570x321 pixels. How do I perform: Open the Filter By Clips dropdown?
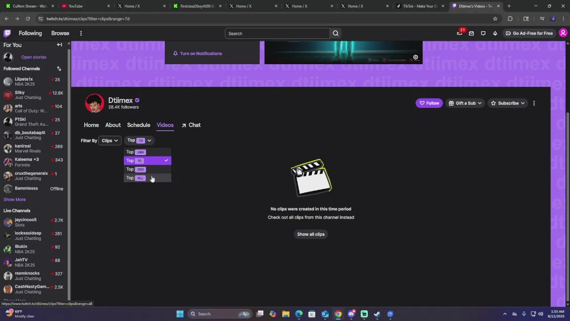pos(109,140)
